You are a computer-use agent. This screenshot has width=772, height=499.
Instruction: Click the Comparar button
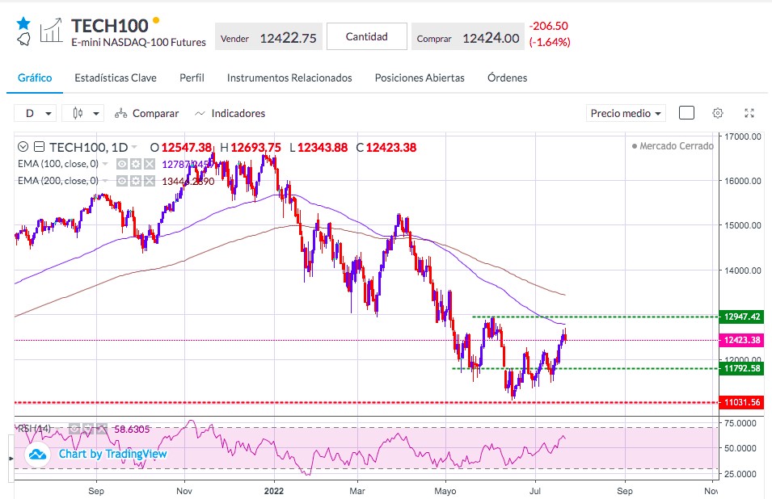tap(146, 114)
